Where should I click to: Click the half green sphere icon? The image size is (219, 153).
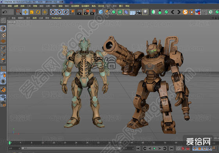(x=153, y=12)
